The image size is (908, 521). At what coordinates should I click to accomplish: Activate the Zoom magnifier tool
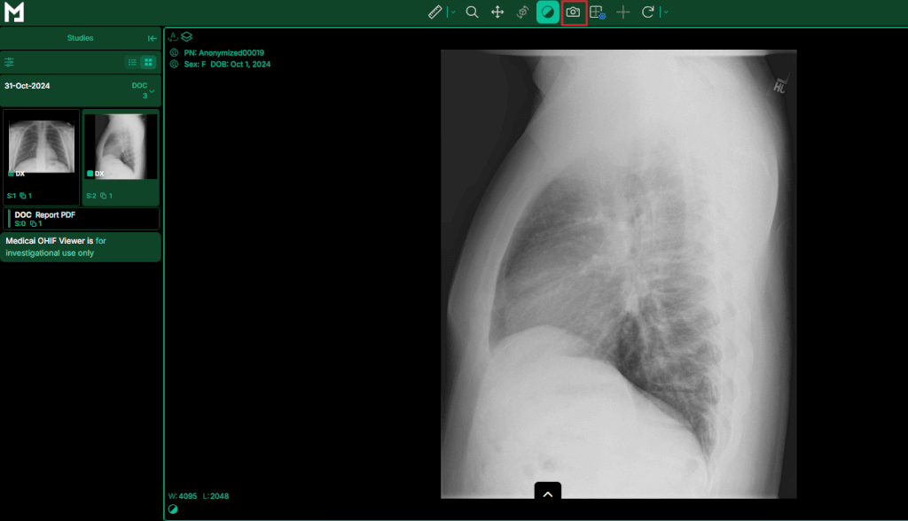[x=473, y=12]
